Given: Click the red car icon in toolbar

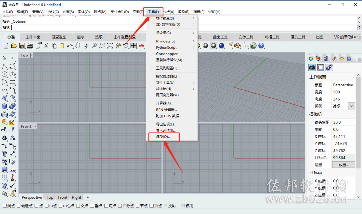Looking at the screenshot, I should pyautogui.click(x=142, y=46).
